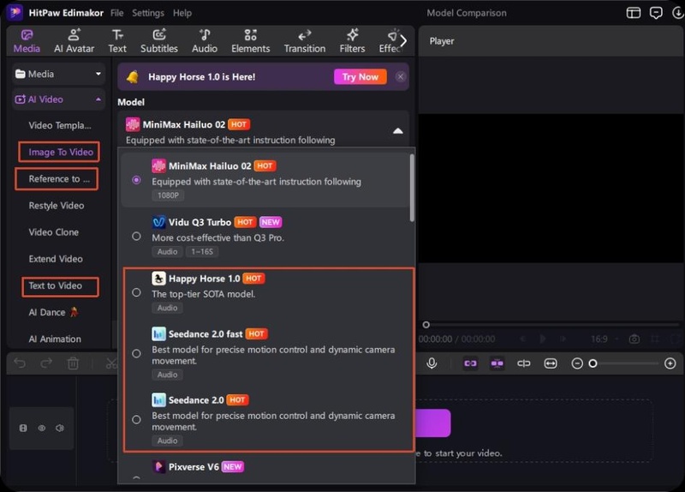Open the Settings menu

coord(148,13)
